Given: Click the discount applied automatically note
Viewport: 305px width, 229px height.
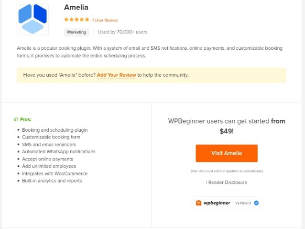Looking at the screenshot, I should pos(227,171).
